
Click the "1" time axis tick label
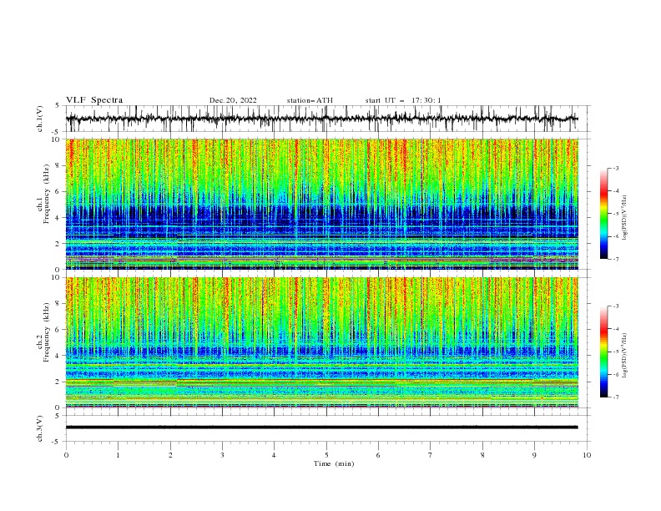(118, 455)
